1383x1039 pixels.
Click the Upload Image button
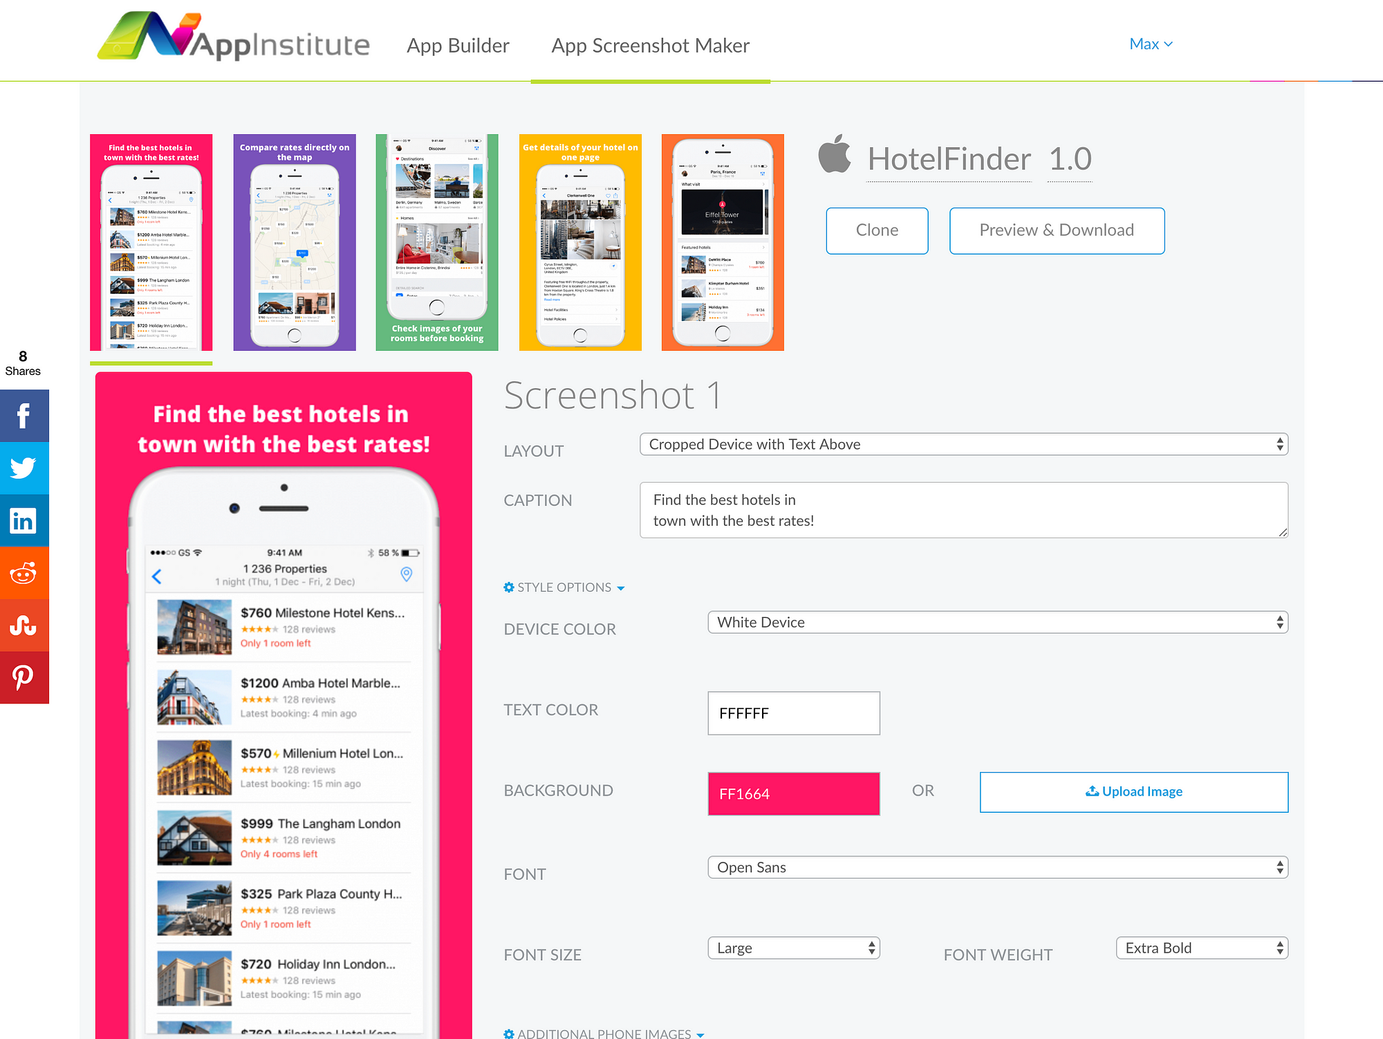[1134, 791]
